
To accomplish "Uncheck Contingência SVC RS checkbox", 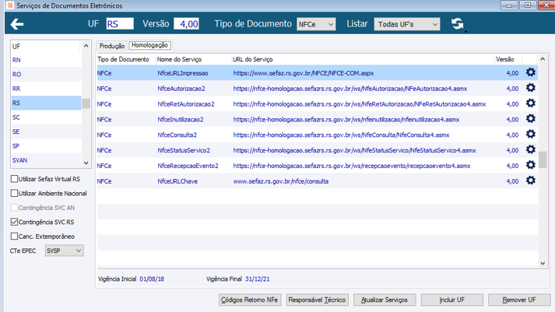I will 14,222.
